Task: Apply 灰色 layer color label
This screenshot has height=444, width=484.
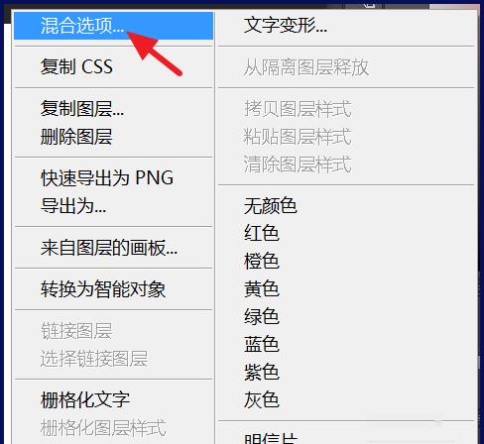Action: [346, 399]
